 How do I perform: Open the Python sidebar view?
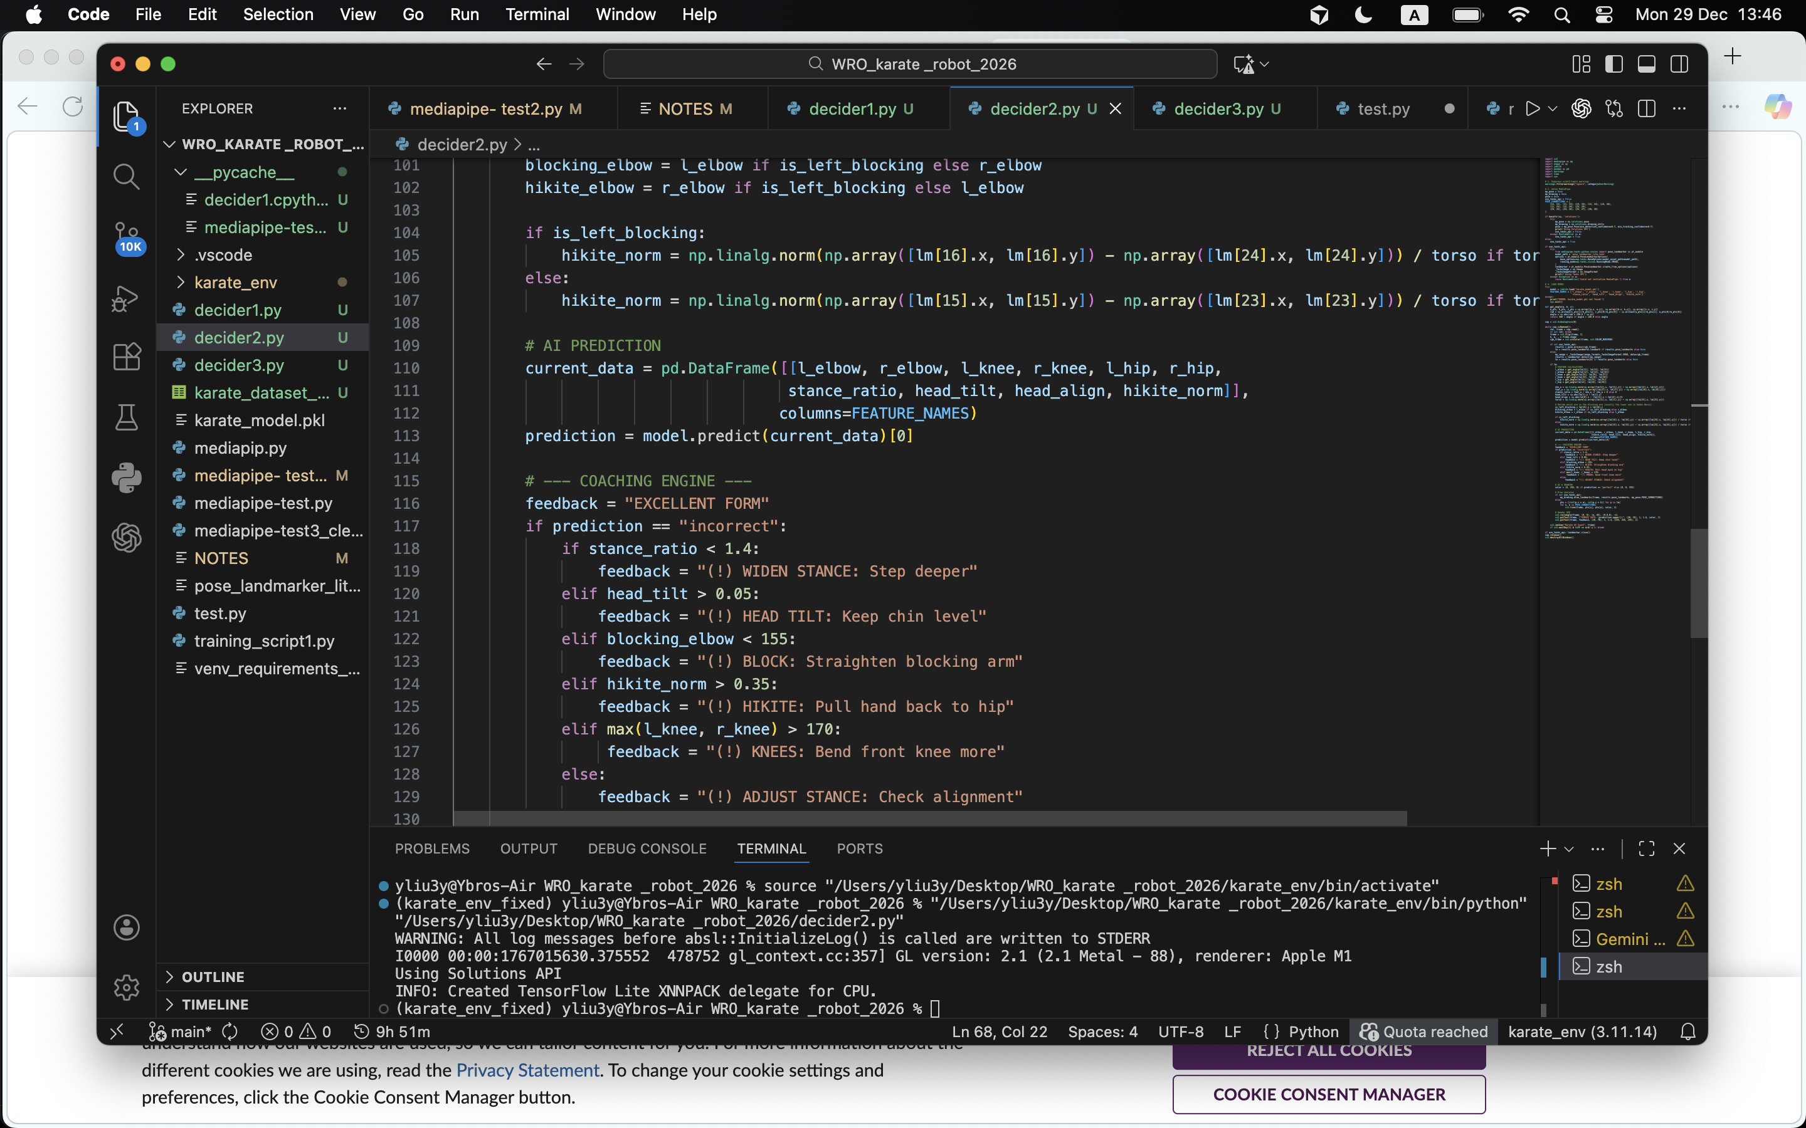tap(126, 478)
